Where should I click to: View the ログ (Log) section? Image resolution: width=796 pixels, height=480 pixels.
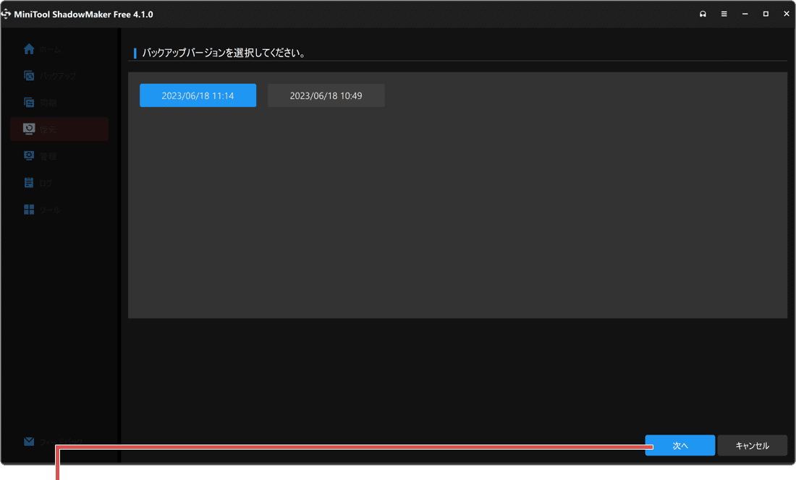47,182
